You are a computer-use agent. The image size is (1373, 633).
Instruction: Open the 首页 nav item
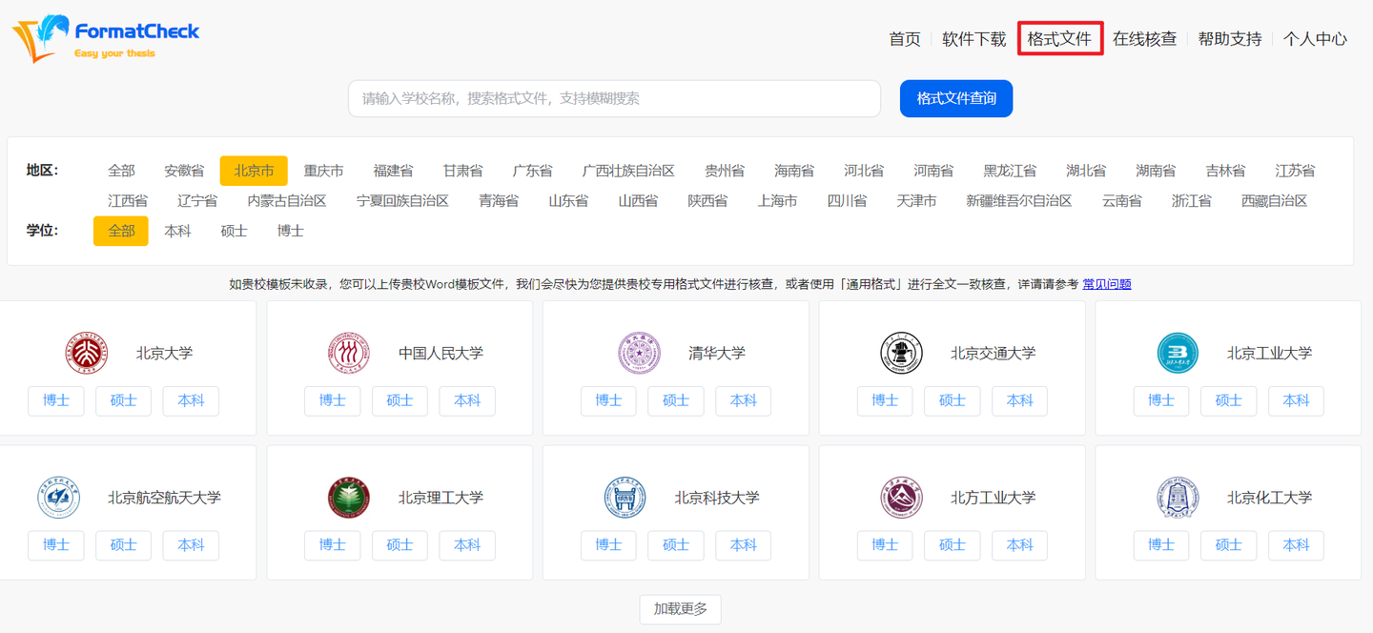[905, 39]
